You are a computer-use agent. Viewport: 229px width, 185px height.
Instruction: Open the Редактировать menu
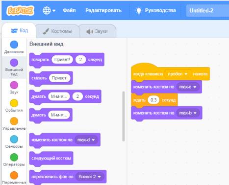click(x=103, y=10)
